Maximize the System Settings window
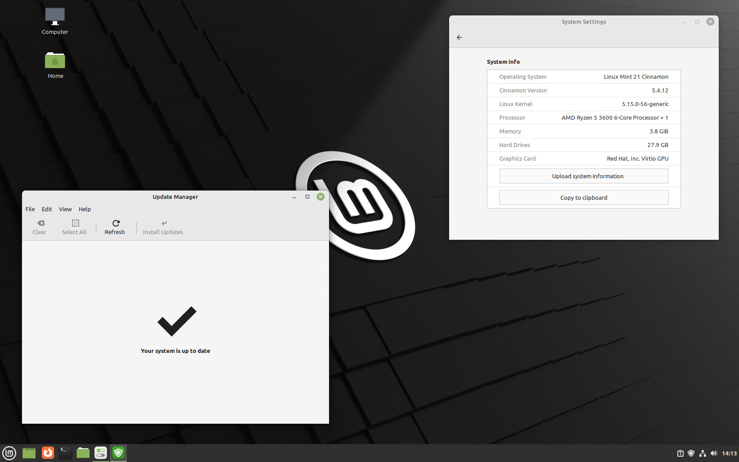739x462 pixels. click(697, 22)
